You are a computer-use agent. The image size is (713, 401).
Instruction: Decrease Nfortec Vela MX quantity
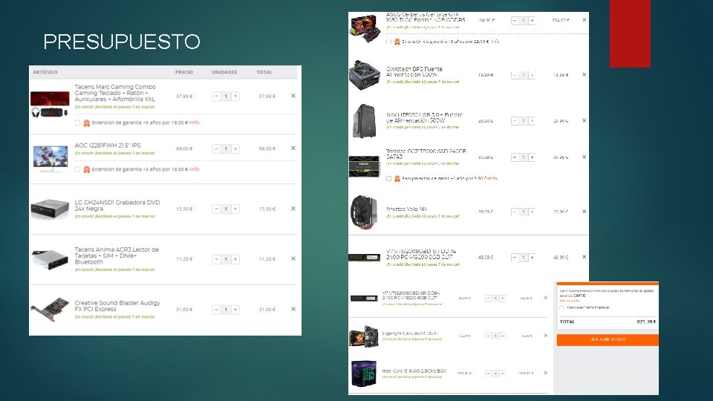(x=515, y=212)
